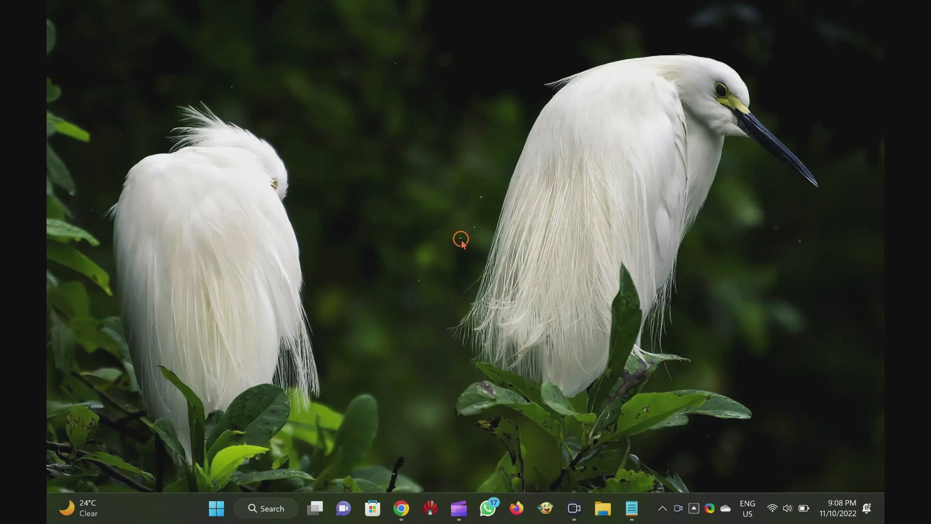The width and height of the screenshot is (931, 524).
Task: Open the green cartoon face app icon
Action: click(545, 508)
